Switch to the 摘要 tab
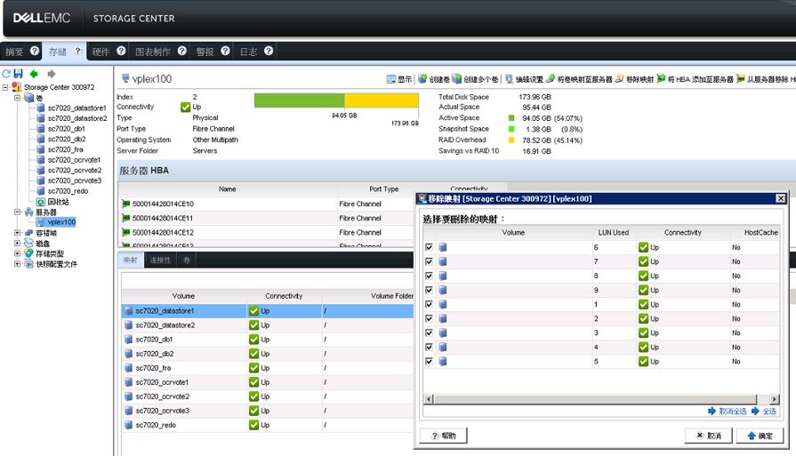Screen dimensions: 796x456 pos(14,52)
